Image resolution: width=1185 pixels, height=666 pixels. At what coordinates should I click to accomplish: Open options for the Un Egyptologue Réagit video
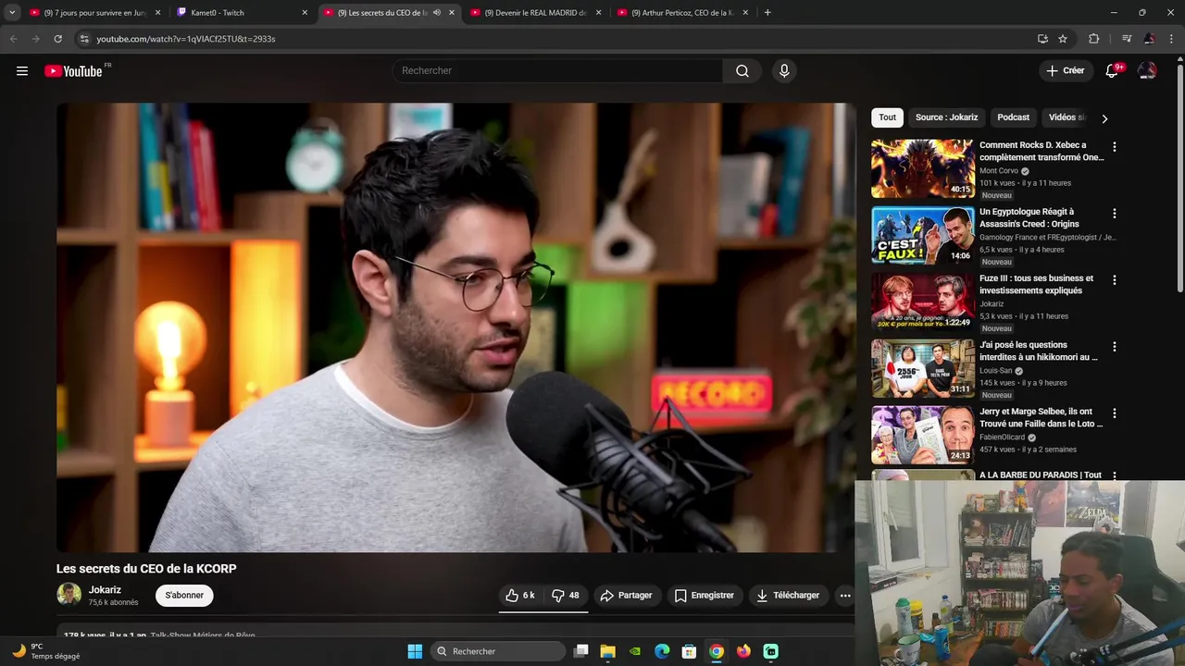click(1115, 214)
